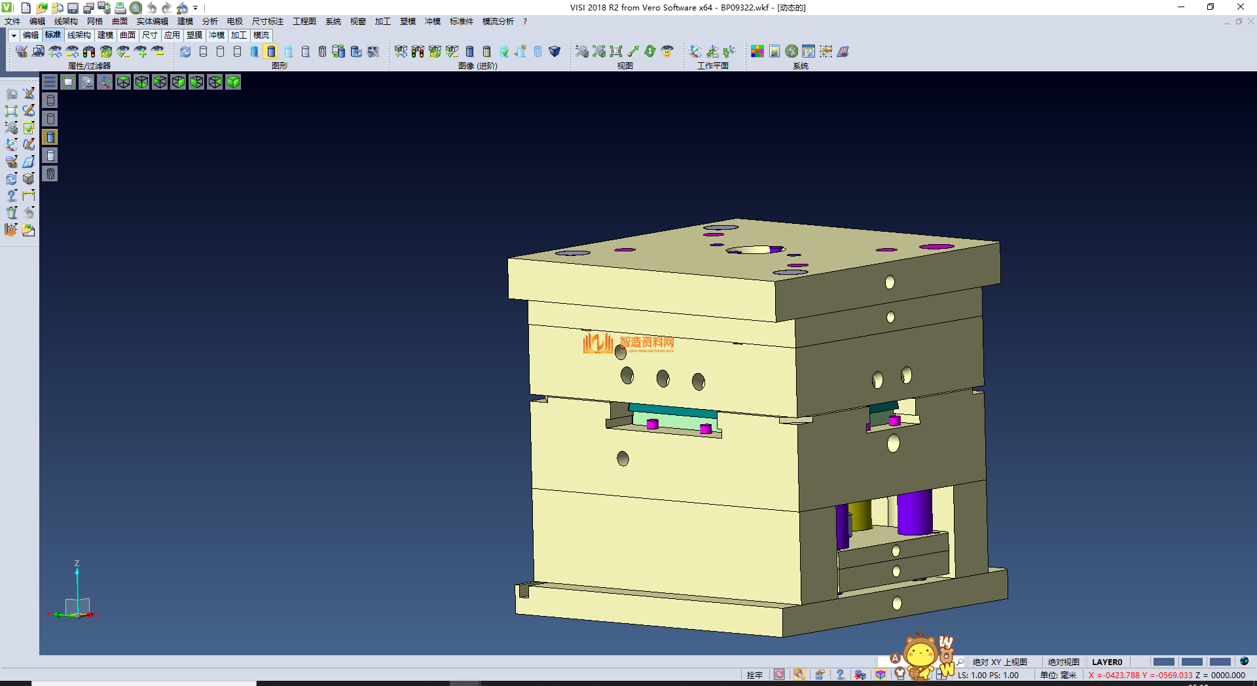
Task: Open file using the folder icon
Action: [41, 8]
